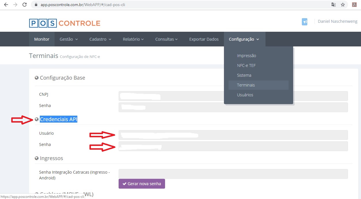Click the browser address bar URL

point(83,5)
